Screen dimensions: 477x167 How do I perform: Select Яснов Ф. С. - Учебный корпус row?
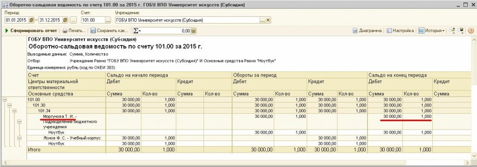tap(72, 138)
